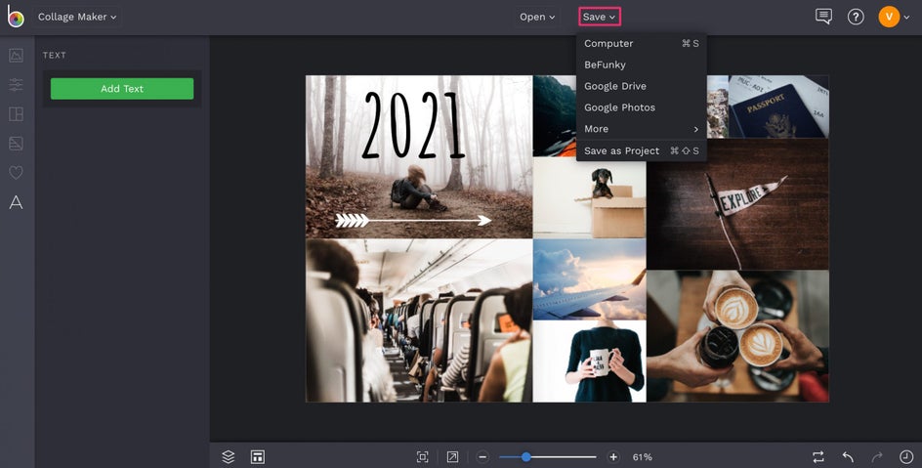Open the help question mark icon
922x468 pixels.
pyautogui.click(x=856, y=17)
